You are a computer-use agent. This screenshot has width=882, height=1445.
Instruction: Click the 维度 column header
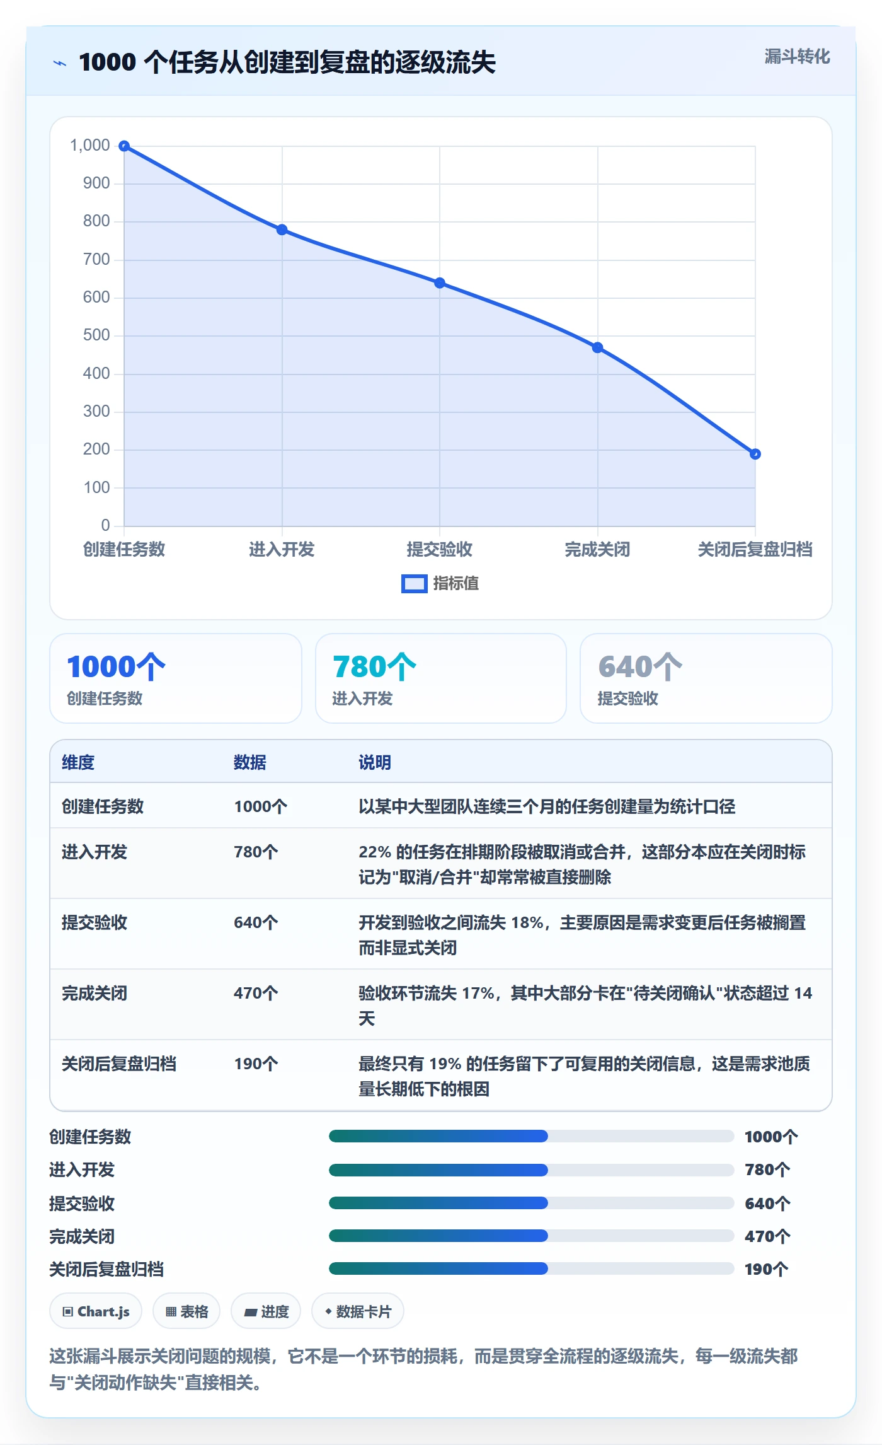(x=78, y=762)
